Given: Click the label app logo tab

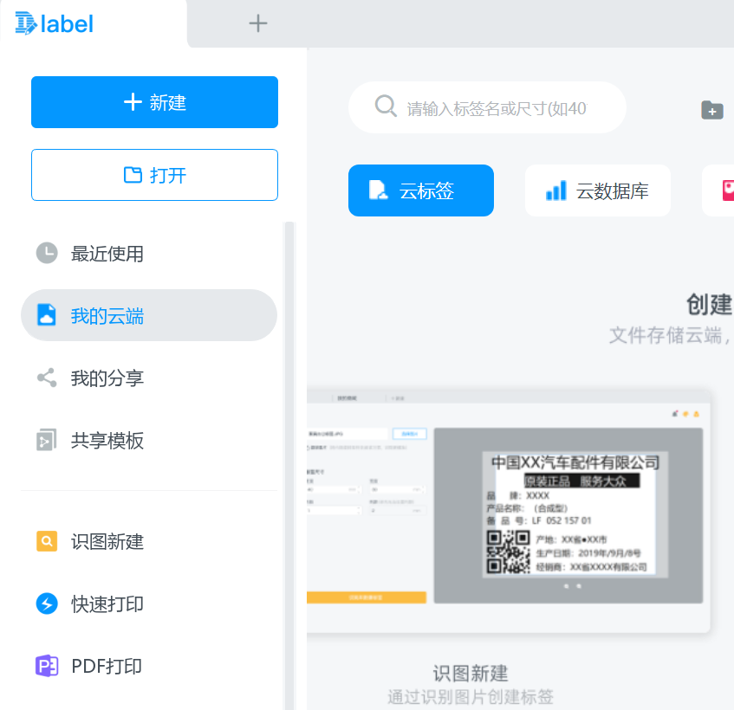Looking at the screenshot, I should 52,23.
